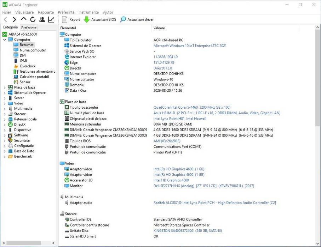Click the CPU chip icon for Tipul procesorului
The height and width of the screenshot is (247, 321).
click(67, 107)
